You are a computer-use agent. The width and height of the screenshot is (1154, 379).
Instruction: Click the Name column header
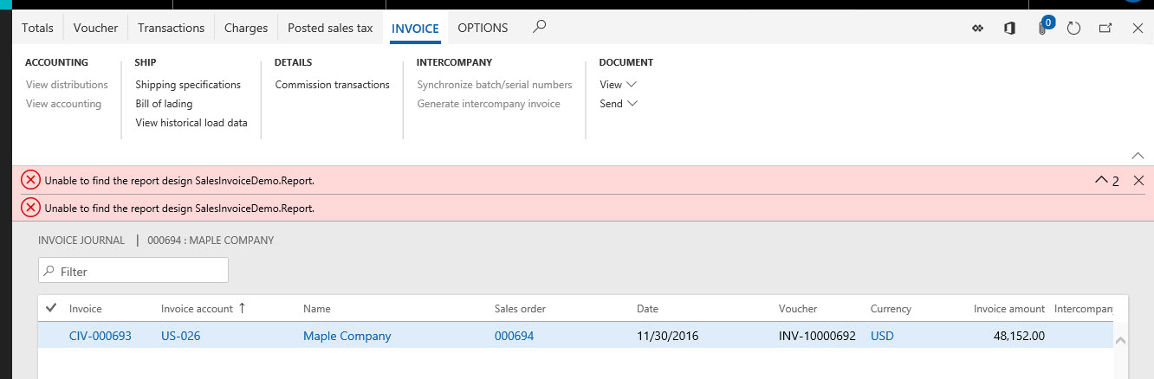pos(317,309)
